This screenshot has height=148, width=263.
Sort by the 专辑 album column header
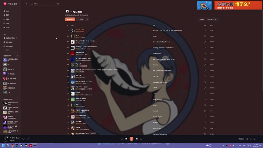(x=154, y=26)
